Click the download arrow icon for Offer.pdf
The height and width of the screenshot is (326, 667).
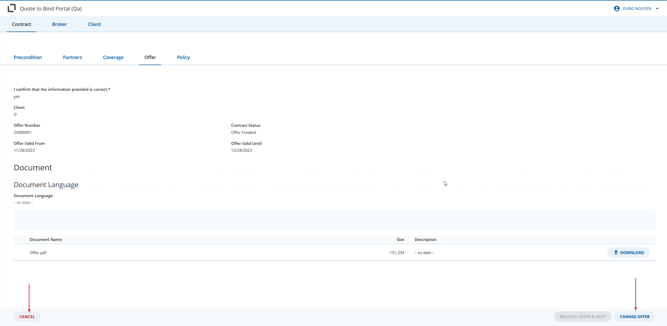point(616,252)
